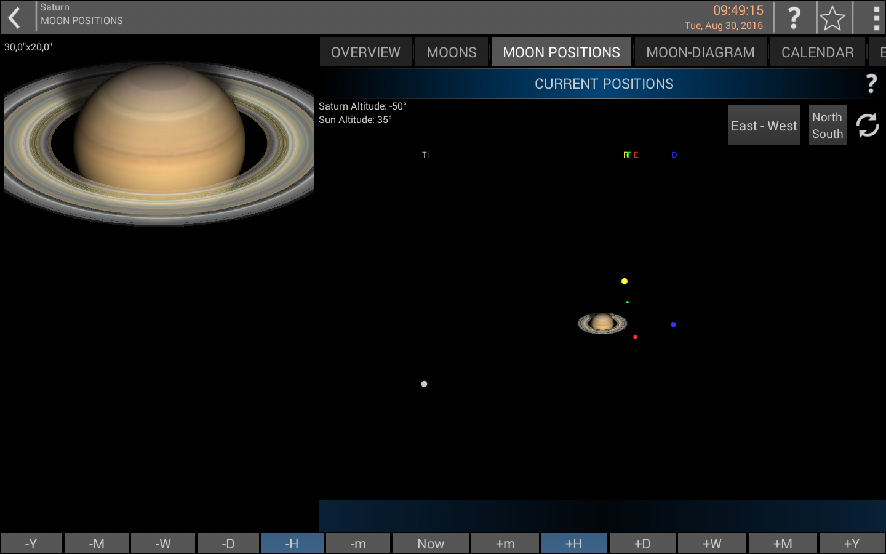This screenshot has width=886, height=554.
Task: Tap the red moon dot below Saturn
Action: pyautogui.click(x=635, y=337)
